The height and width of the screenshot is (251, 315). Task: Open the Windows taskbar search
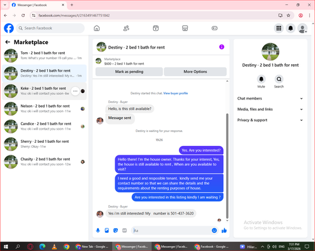pyautogui.click(x=18, y=247)
